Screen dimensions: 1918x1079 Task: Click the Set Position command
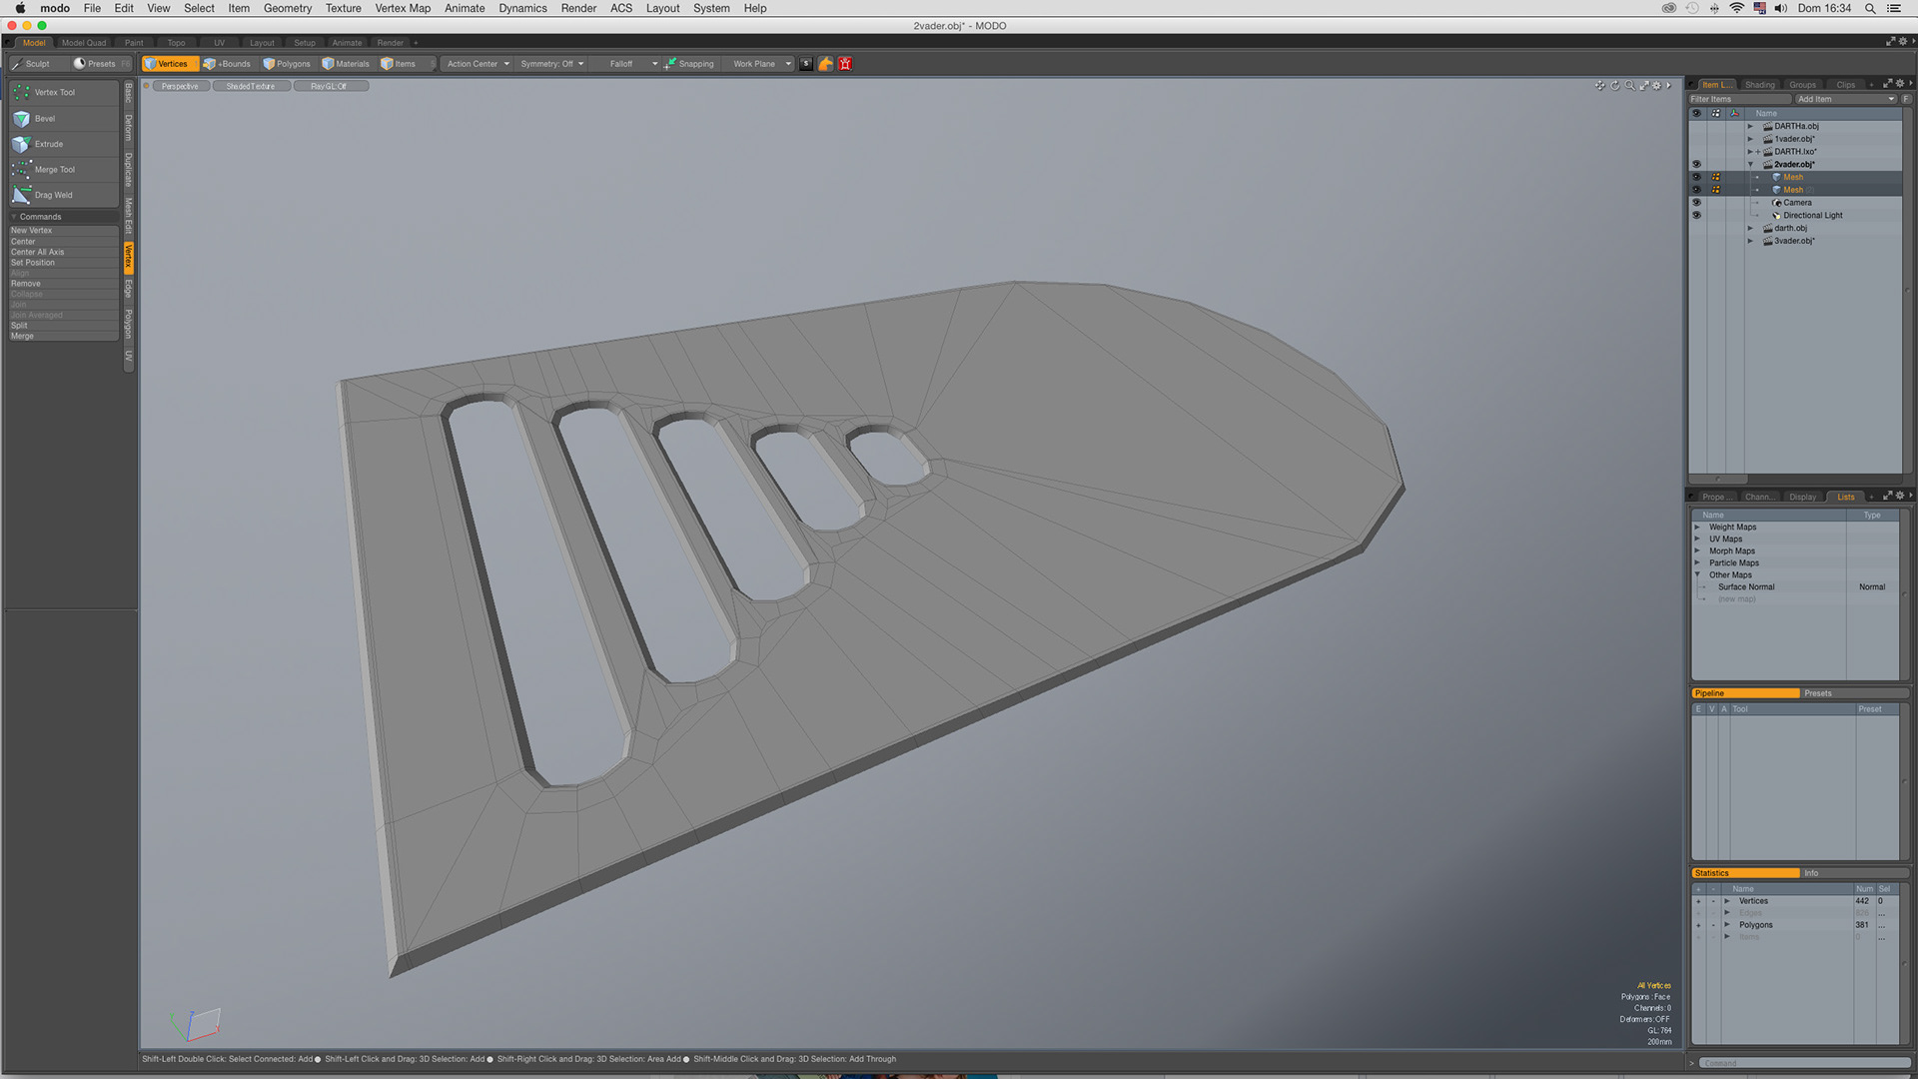tap(63, 263)
